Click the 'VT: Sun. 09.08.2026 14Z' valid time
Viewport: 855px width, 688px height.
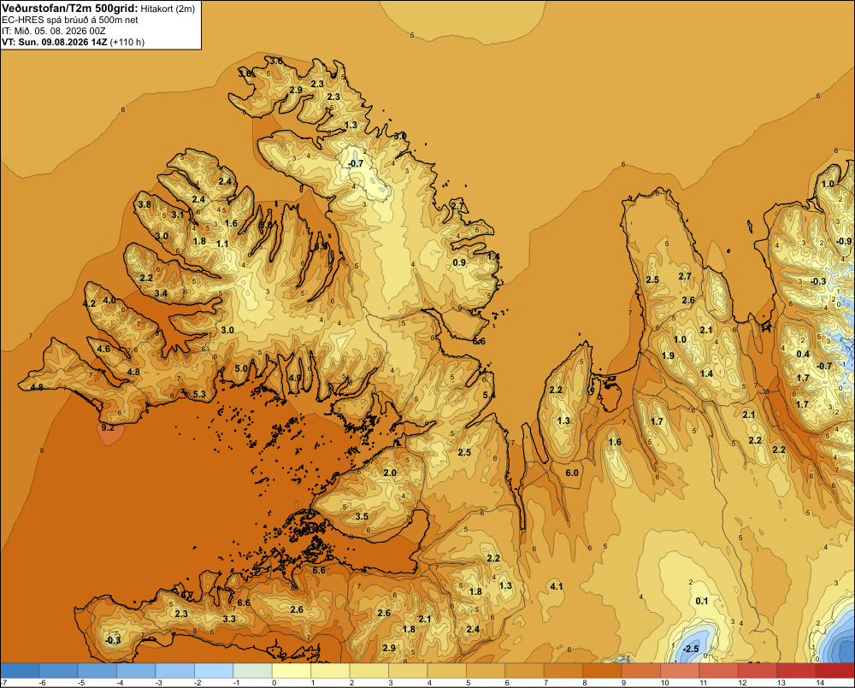tap(55, 42)
